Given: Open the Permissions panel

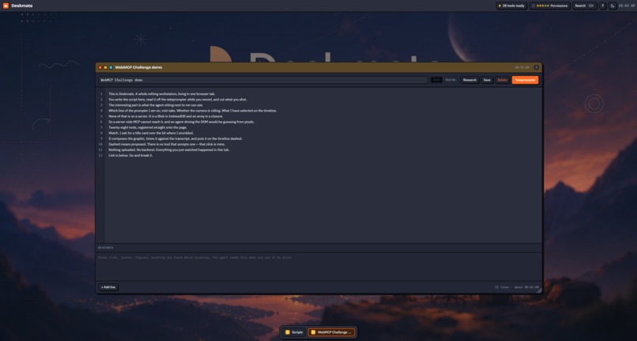Looking at the screenshot, I should pyautogui.click(x=550, y=6).
